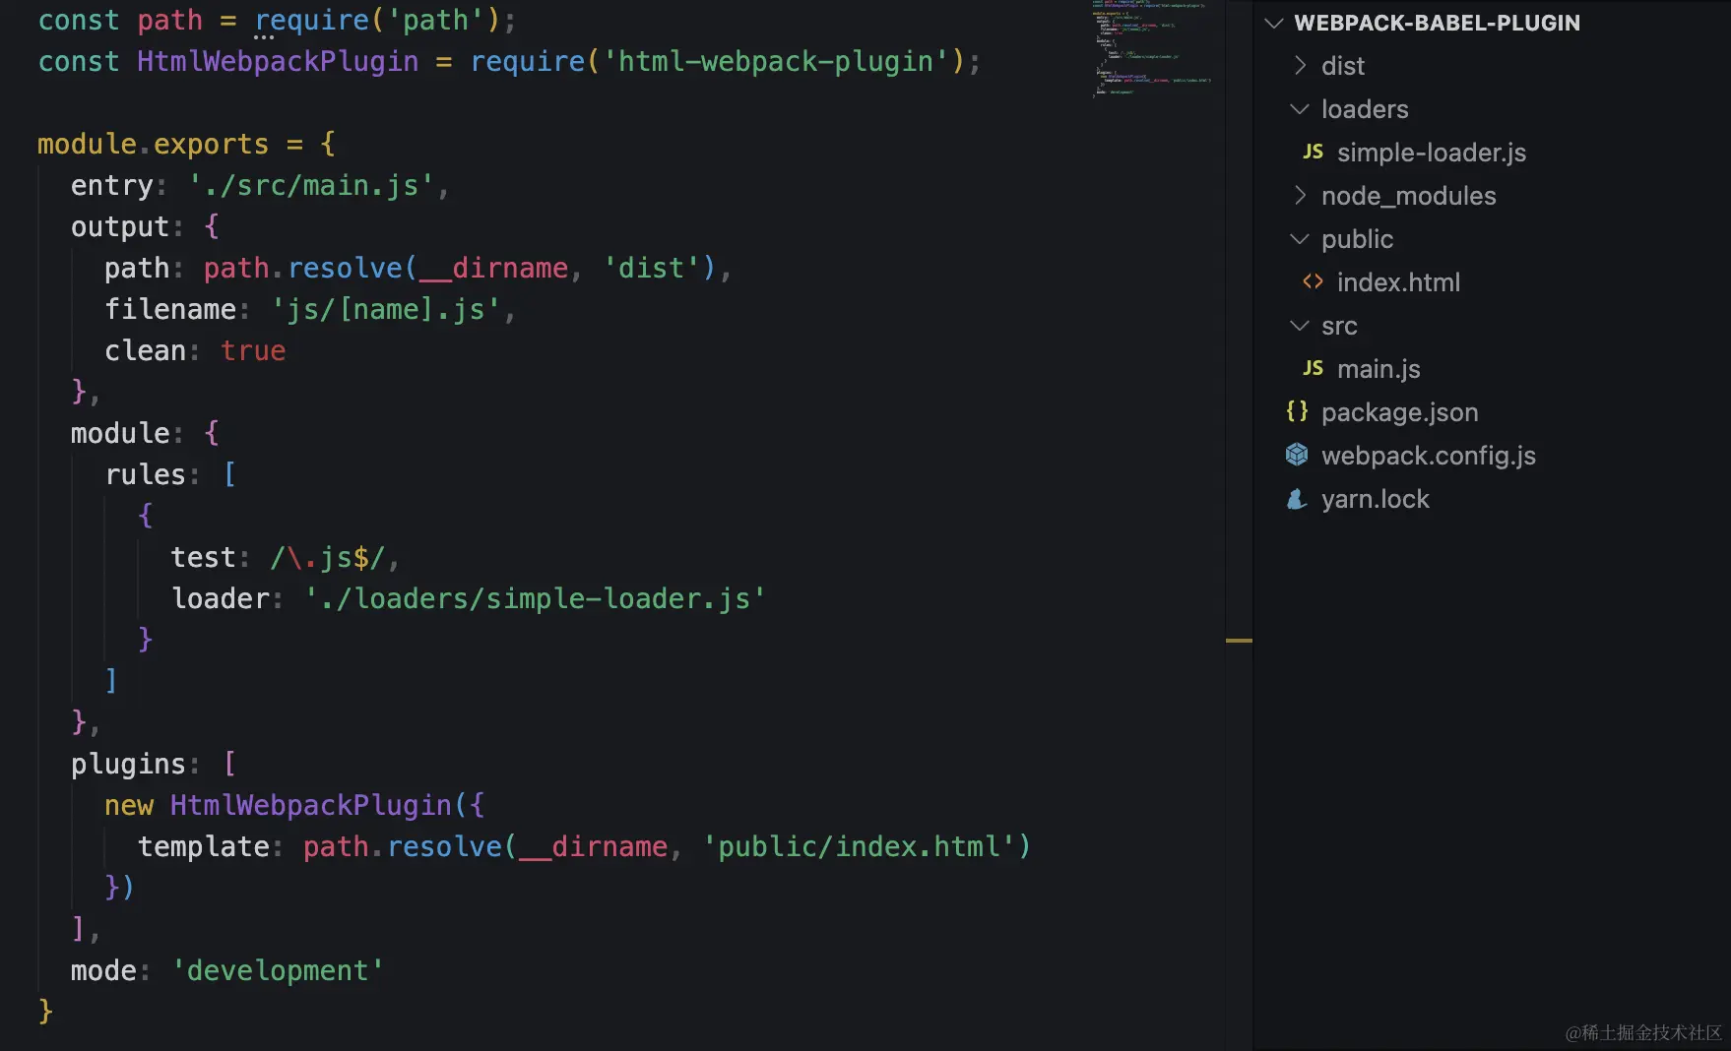Click the rules key in module
Image resolution: width=1731 pixels, height=1051 pixels.
146,474
